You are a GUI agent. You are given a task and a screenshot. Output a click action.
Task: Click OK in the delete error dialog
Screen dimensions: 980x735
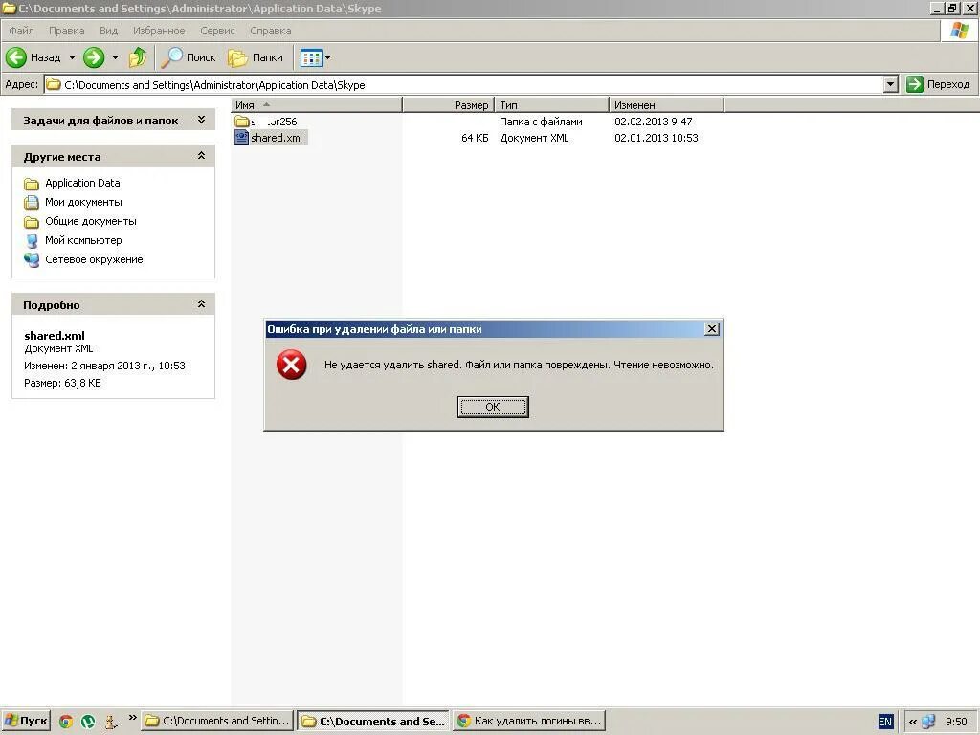tap(493, 407)
